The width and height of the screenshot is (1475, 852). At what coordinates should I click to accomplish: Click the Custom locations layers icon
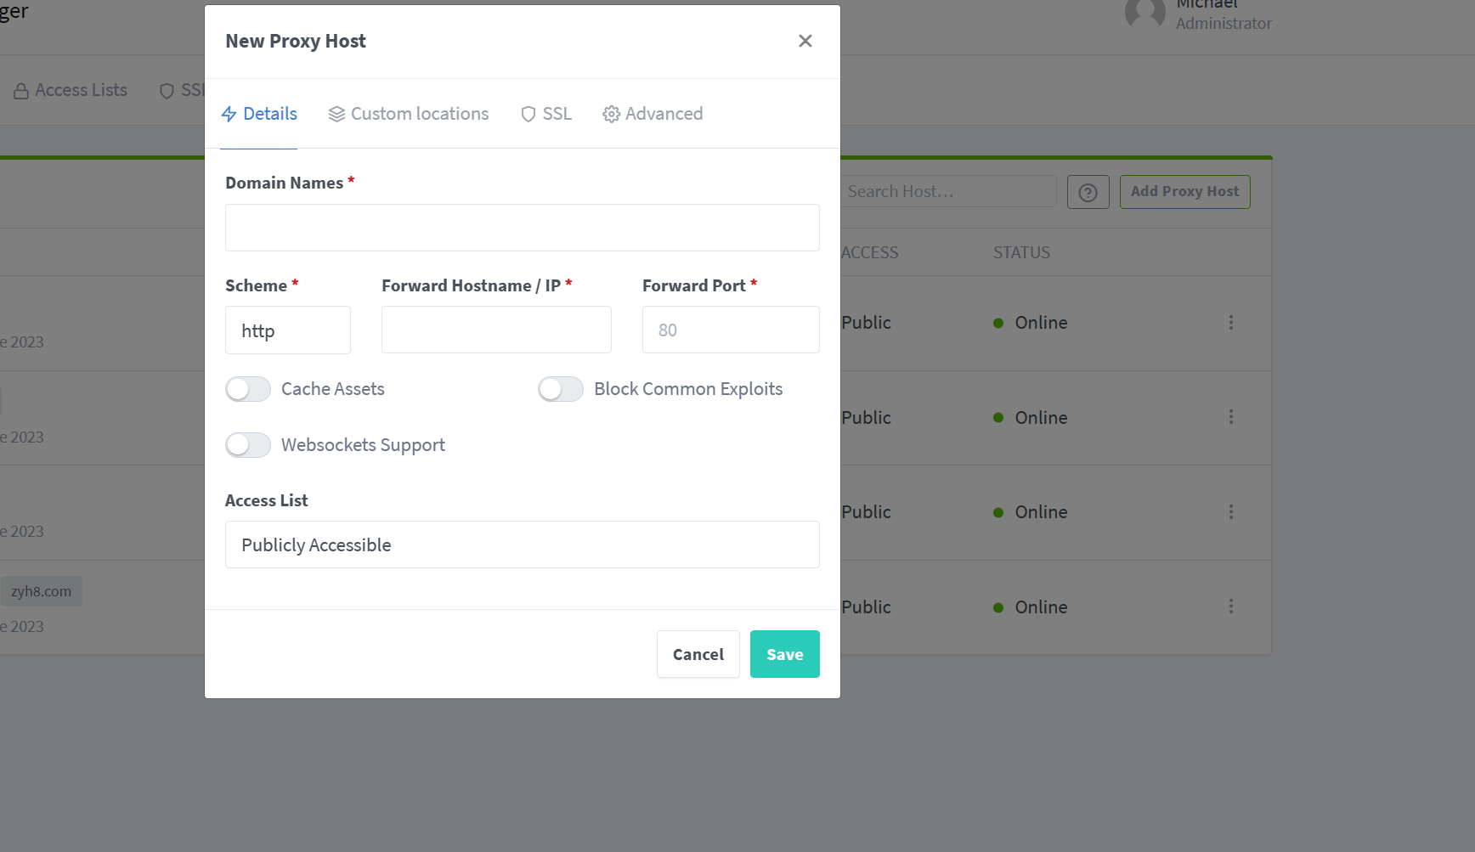point(336,114)
